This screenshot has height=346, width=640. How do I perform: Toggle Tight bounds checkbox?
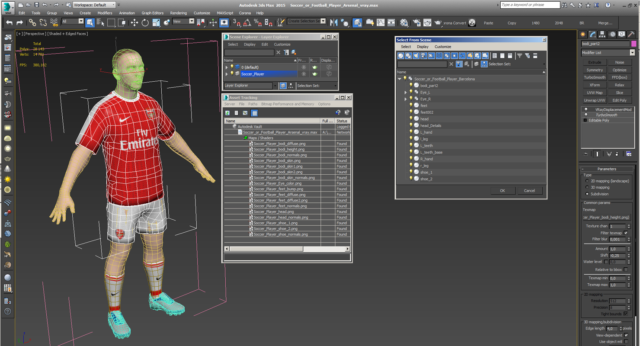pos(626,314)
